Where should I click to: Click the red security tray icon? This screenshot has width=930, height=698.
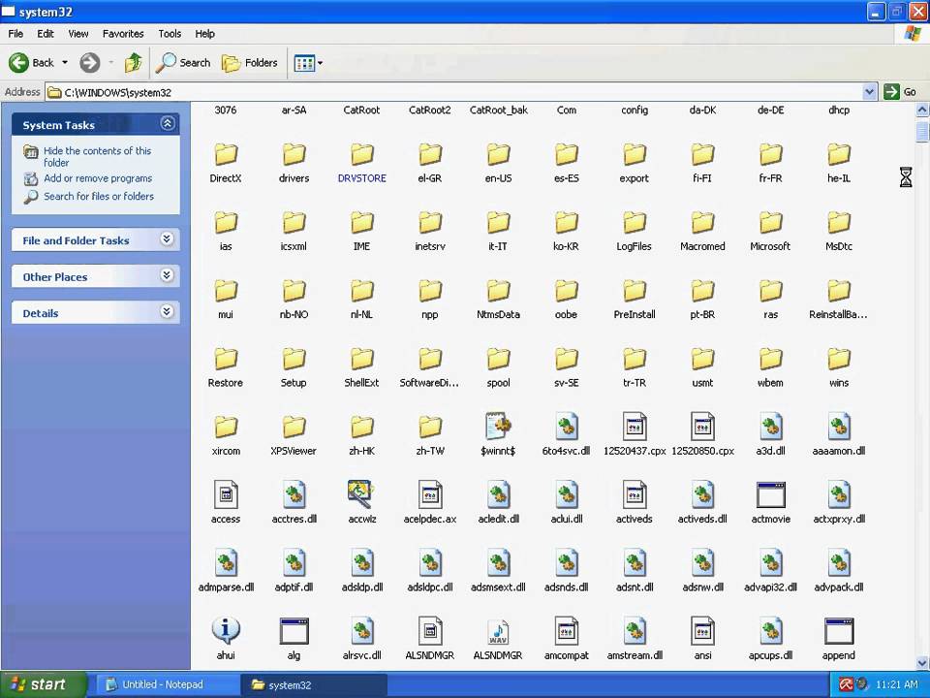[x=845, y=684]
